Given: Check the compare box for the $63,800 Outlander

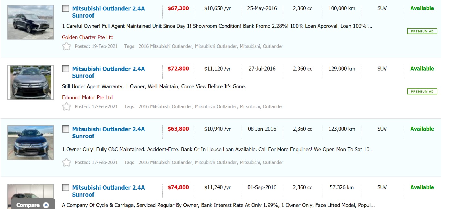Looking at the screenshot, I should 65,129.
